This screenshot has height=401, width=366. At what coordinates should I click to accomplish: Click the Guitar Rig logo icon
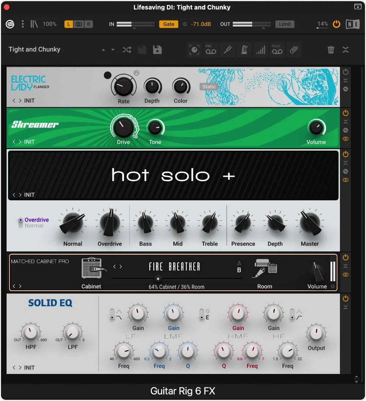pos(10,24)
